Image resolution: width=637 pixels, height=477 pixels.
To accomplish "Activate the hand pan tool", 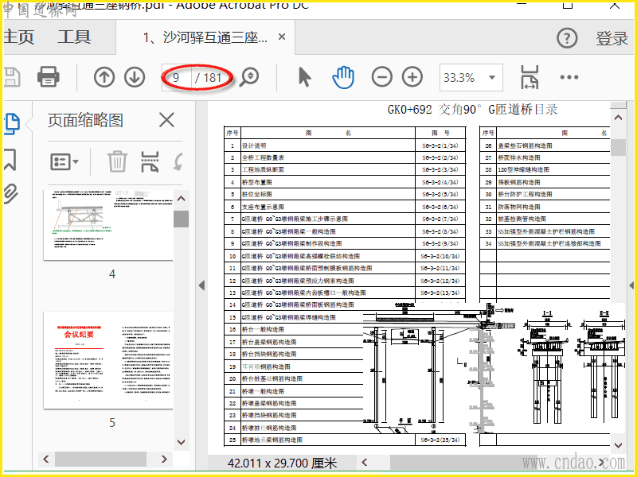I will click(343, 77).
